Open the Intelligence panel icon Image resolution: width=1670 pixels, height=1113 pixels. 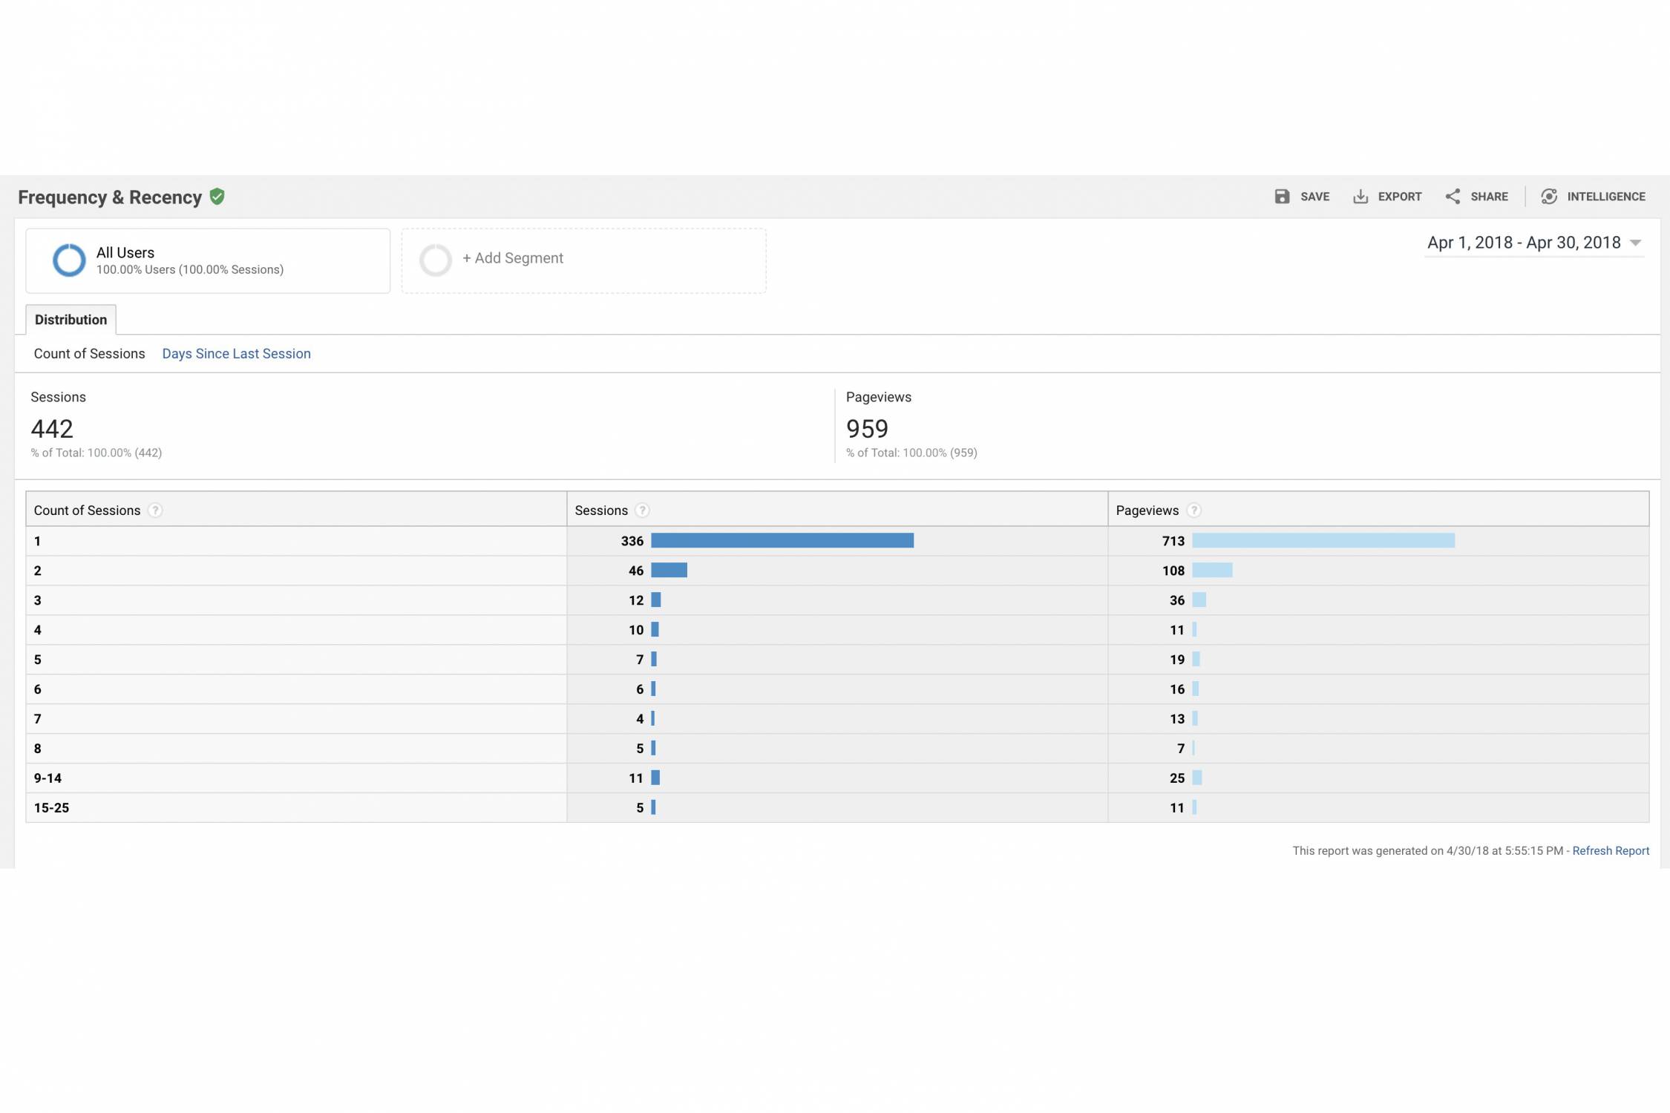pyautogui.click(x=1549, y=196)
